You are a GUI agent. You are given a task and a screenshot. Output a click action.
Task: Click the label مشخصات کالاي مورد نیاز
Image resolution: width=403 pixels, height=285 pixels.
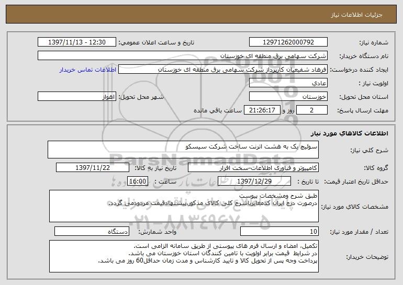355,207
